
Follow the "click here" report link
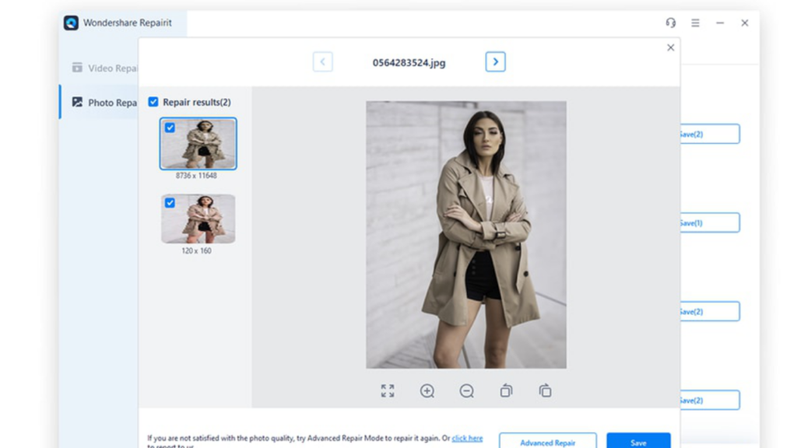[x=467, y=438]
